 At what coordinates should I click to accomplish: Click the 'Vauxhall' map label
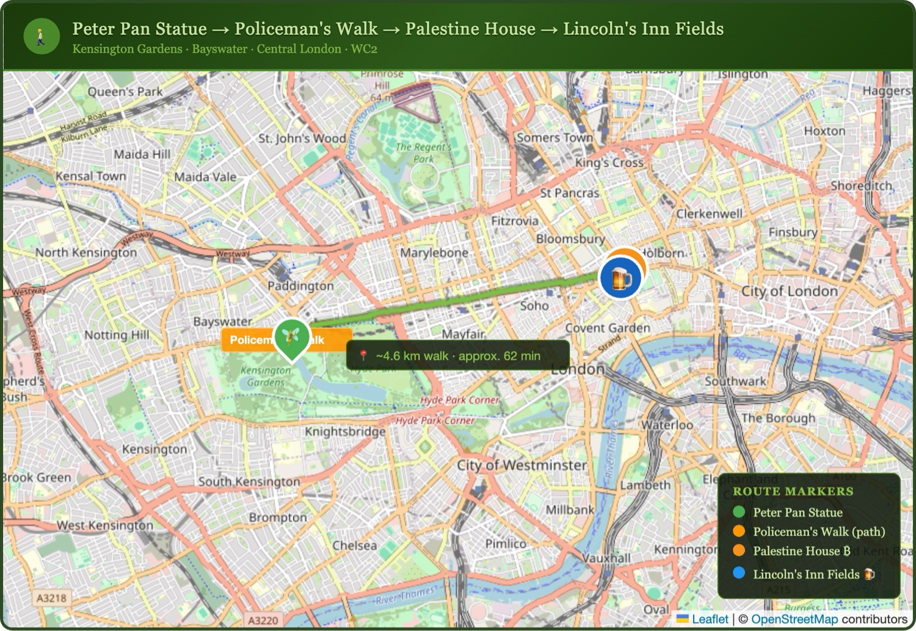pos(606,558)
